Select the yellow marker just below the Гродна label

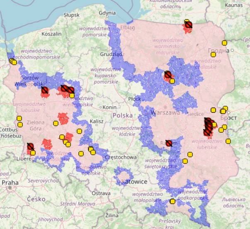point(213,55)
